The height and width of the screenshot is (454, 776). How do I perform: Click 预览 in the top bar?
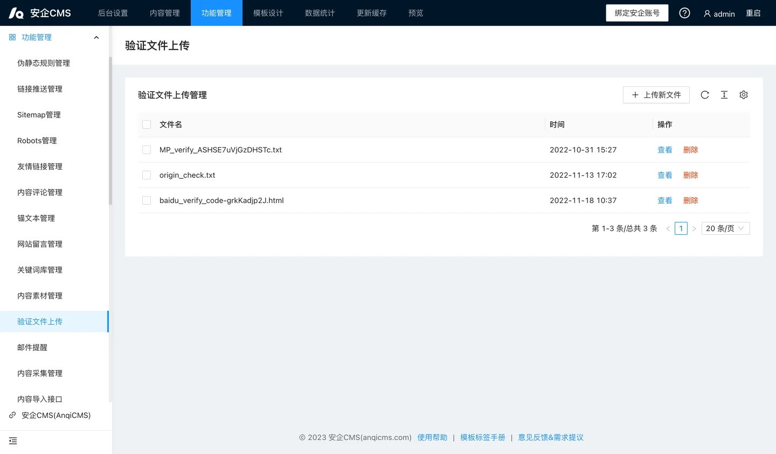[x=416, y=13]
